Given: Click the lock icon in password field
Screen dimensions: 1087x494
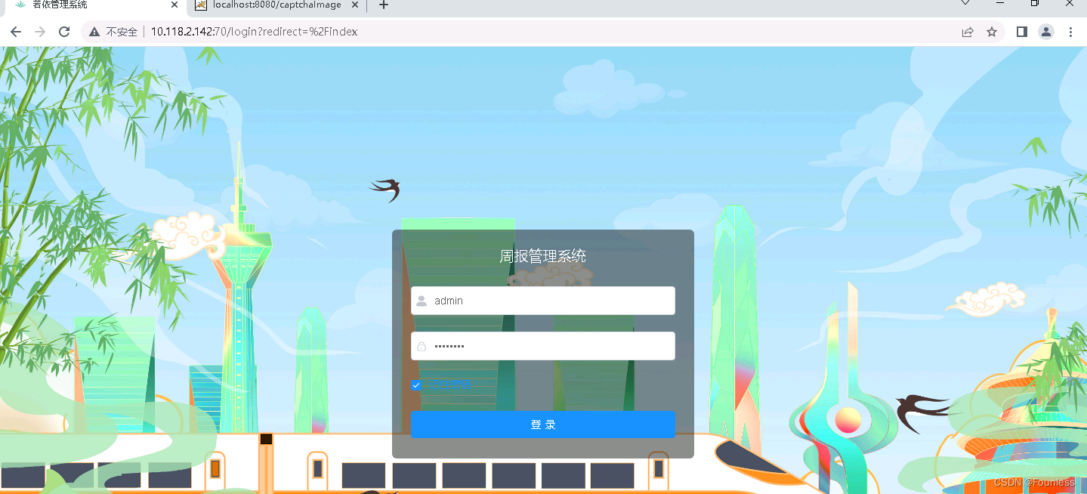Looking at the screenshot, I should tap(422, 346).
